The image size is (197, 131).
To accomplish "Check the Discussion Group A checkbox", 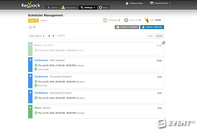I will pyautogui.click(x=30, y=76).
